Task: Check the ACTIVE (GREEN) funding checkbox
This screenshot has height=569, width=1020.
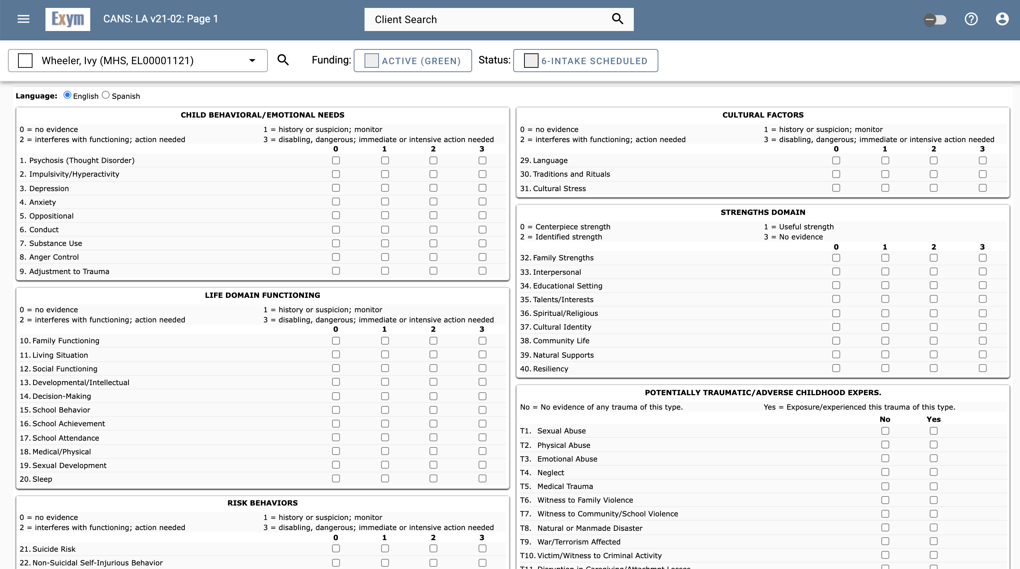Action: tap(371, 61)
